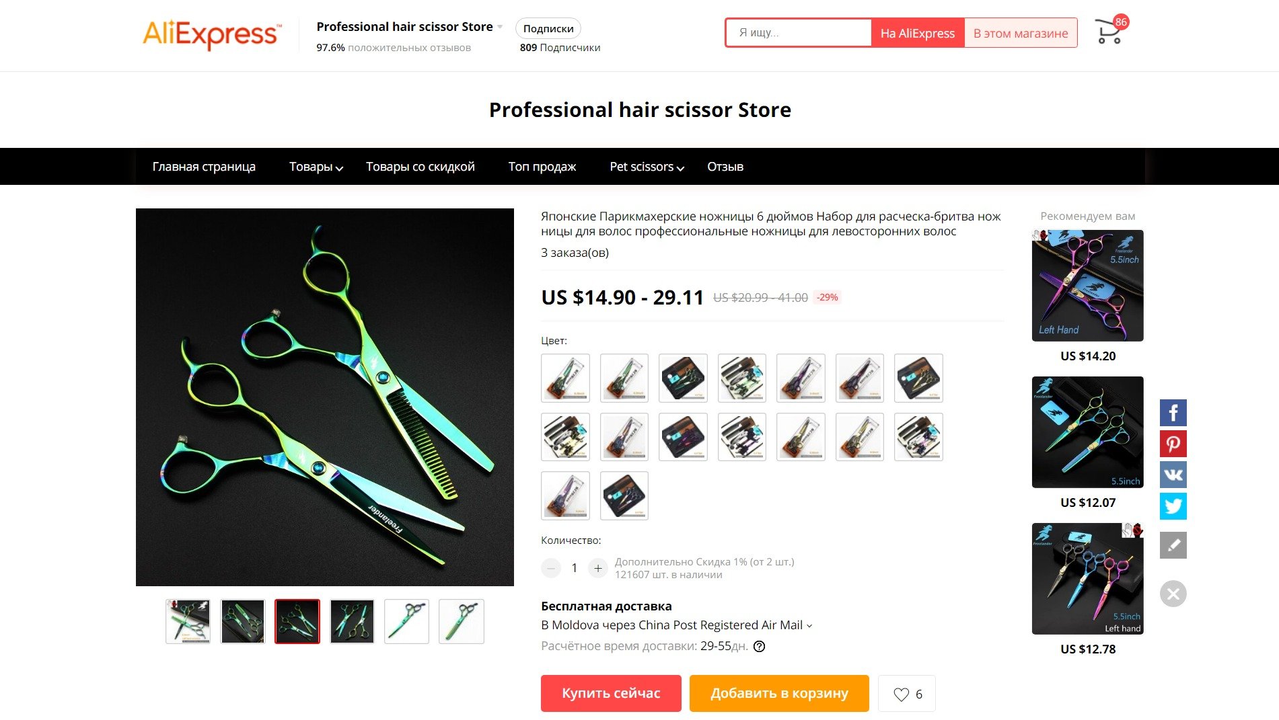Share product on Pinterest

click(x=1173, y=444)
